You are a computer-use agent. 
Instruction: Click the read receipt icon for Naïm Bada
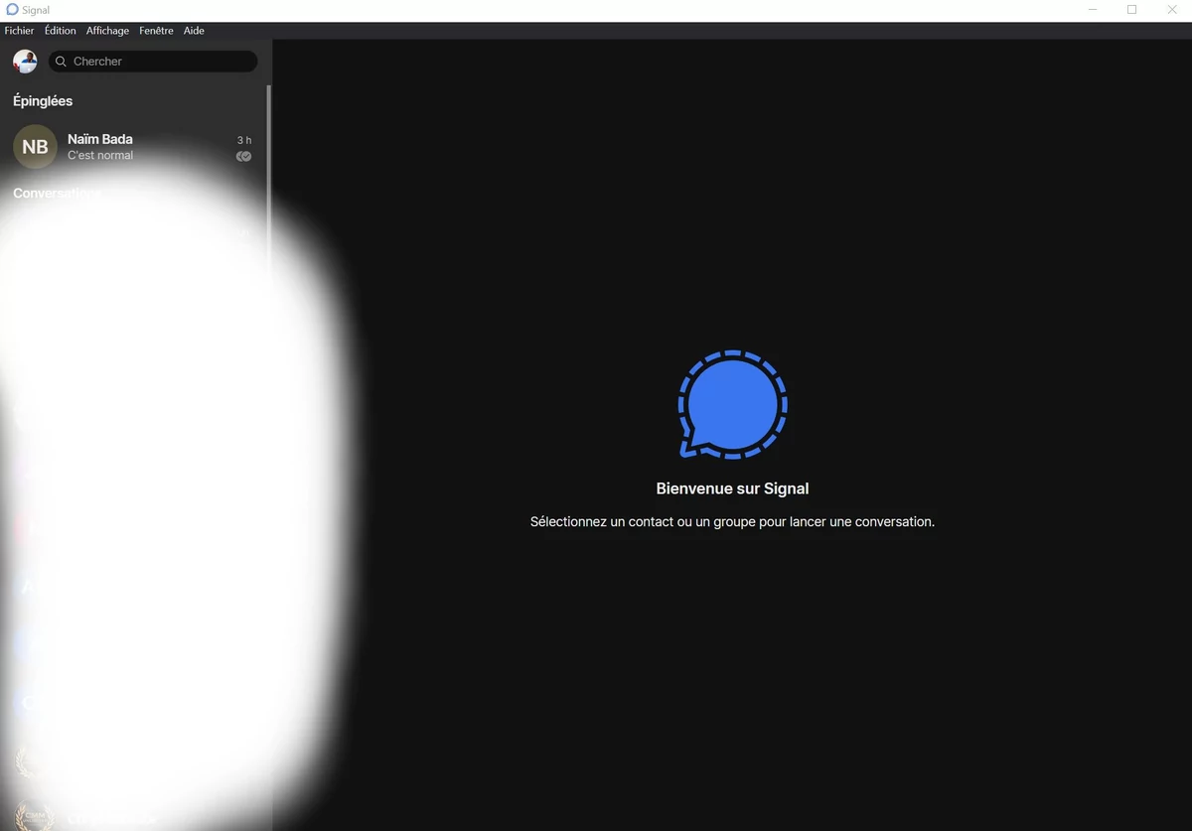click(243, 156)
